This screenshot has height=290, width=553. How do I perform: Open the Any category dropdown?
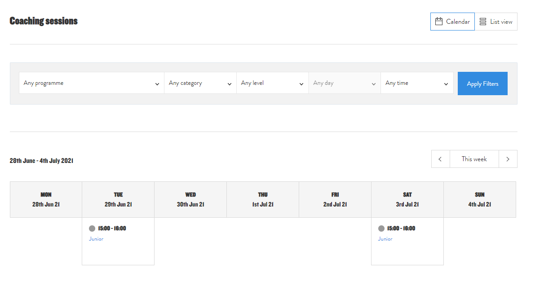[x=200, y=83]
